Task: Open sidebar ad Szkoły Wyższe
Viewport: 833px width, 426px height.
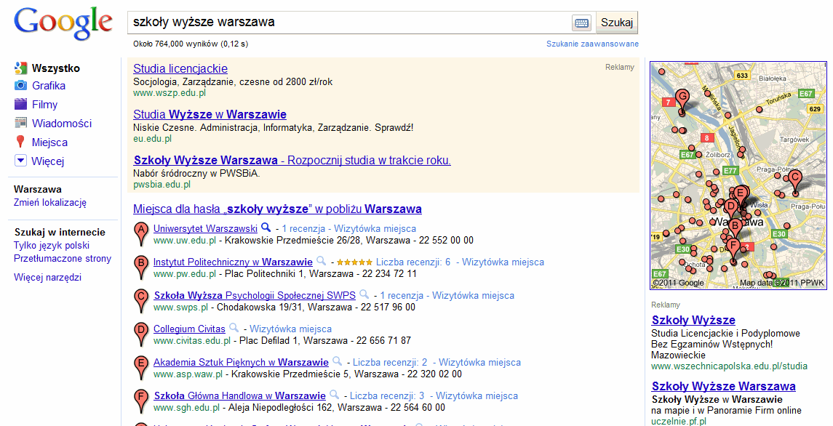Action: [x=693, y=320]
